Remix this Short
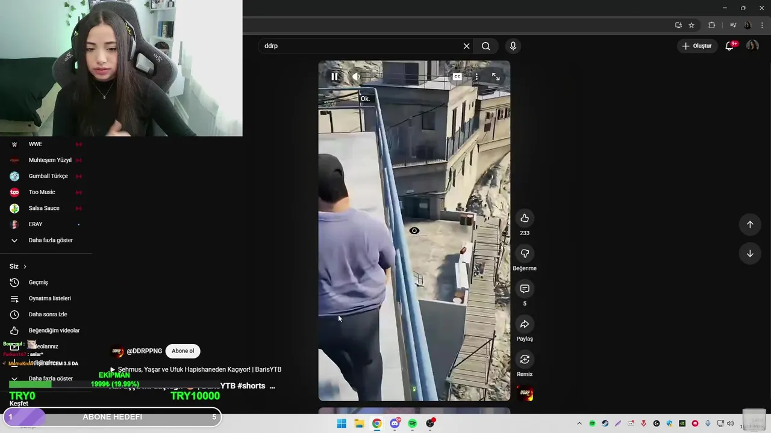 (x=525, y=360)
